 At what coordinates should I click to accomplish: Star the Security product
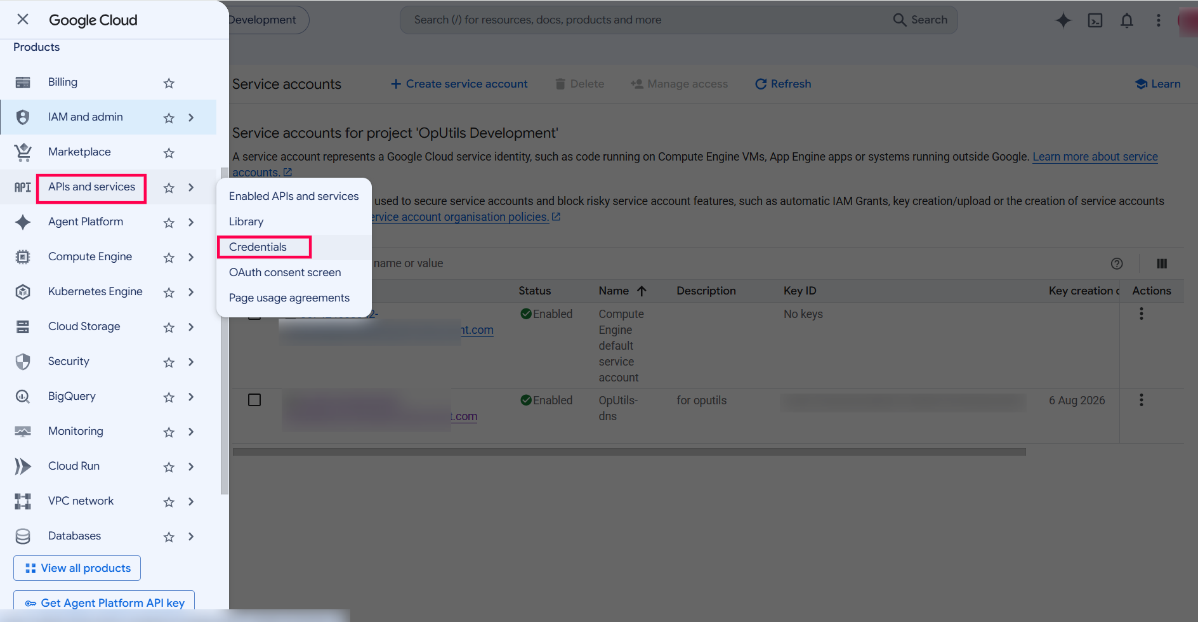[x=169, y=362]
